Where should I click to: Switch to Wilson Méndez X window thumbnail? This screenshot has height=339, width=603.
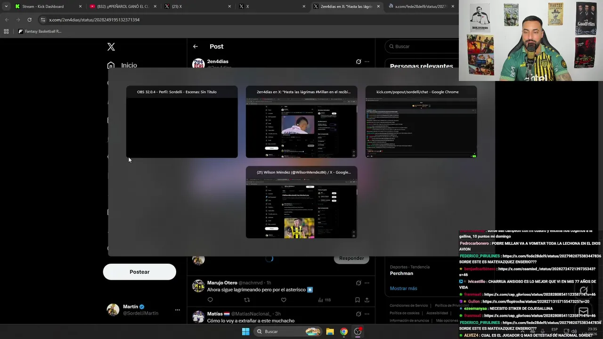(x=301, y=202)
